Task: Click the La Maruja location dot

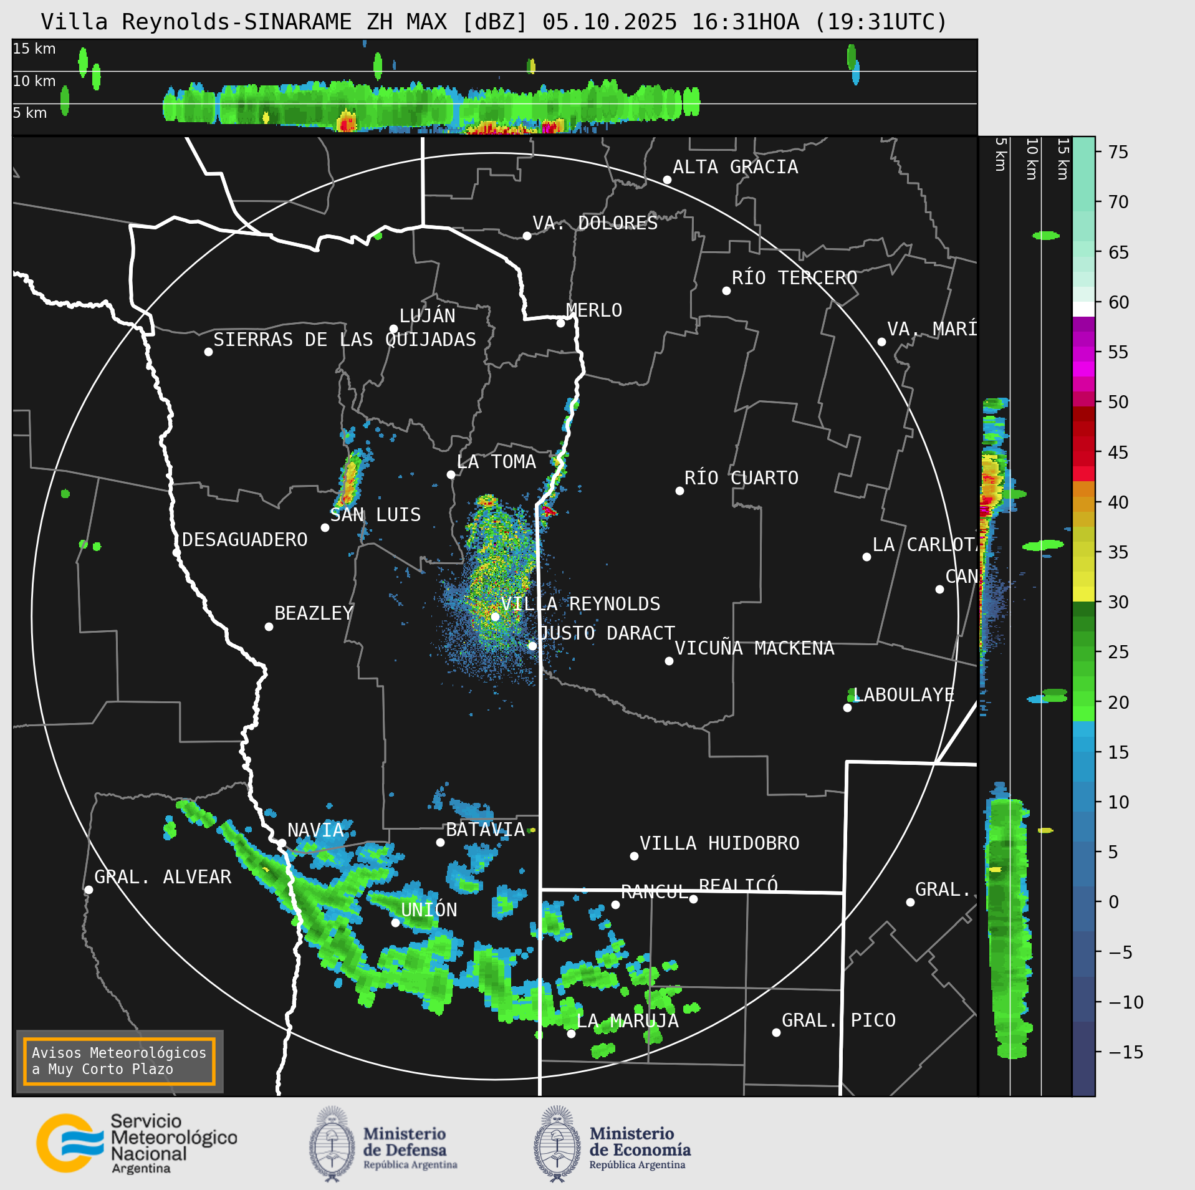Action: [571, 1034]
